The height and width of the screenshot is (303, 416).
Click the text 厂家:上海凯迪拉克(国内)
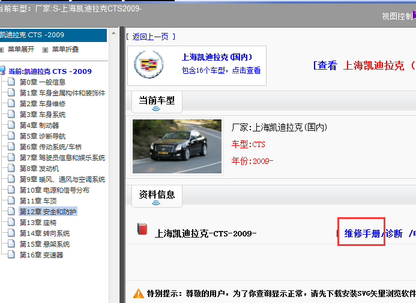click(x=279, y=128)
